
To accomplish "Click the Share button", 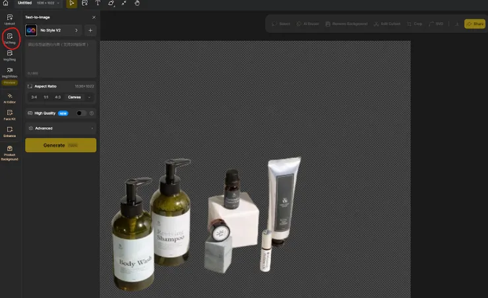I will click(x=475, y=24).
